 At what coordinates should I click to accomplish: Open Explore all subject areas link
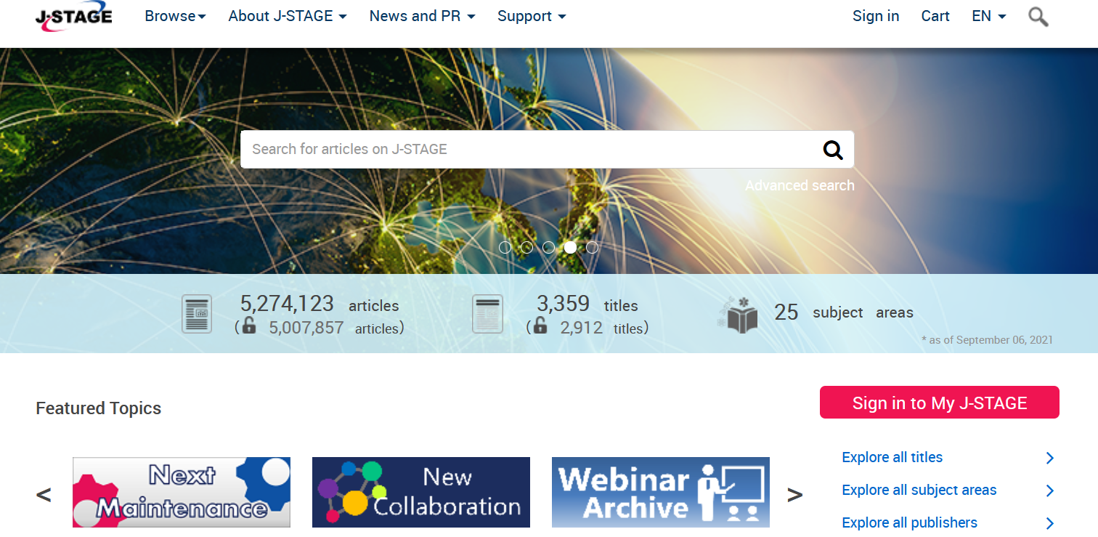tap(919, 490)
